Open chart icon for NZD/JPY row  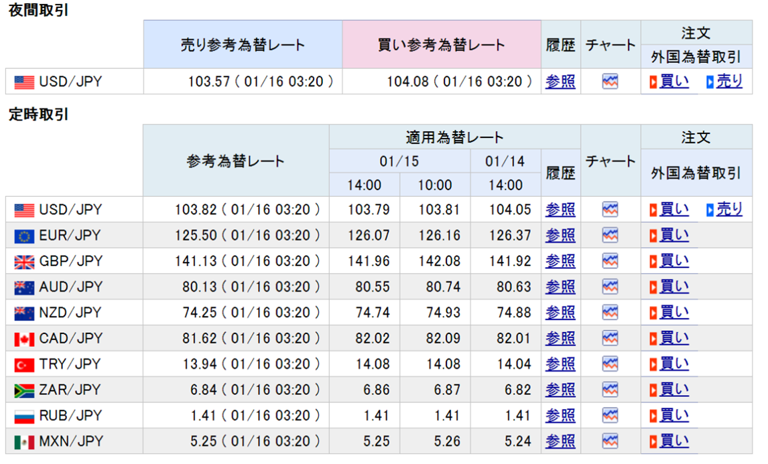coord(610,313)
